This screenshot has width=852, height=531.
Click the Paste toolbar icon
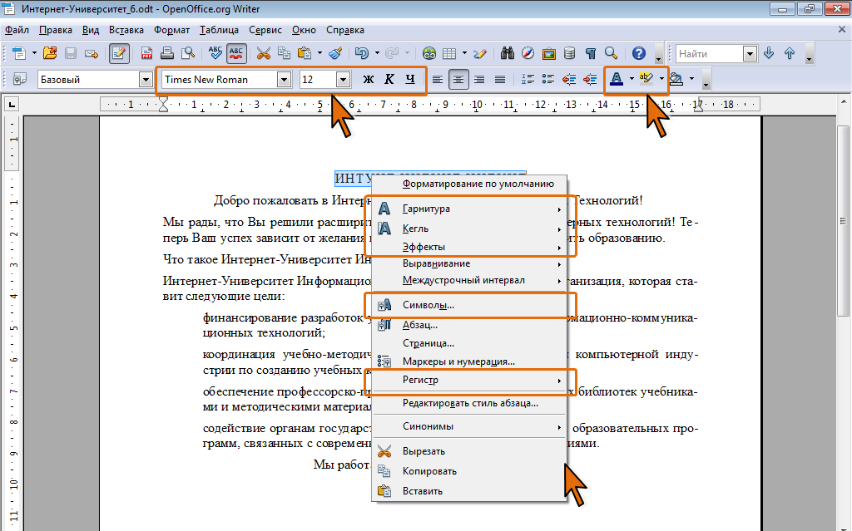305,53
